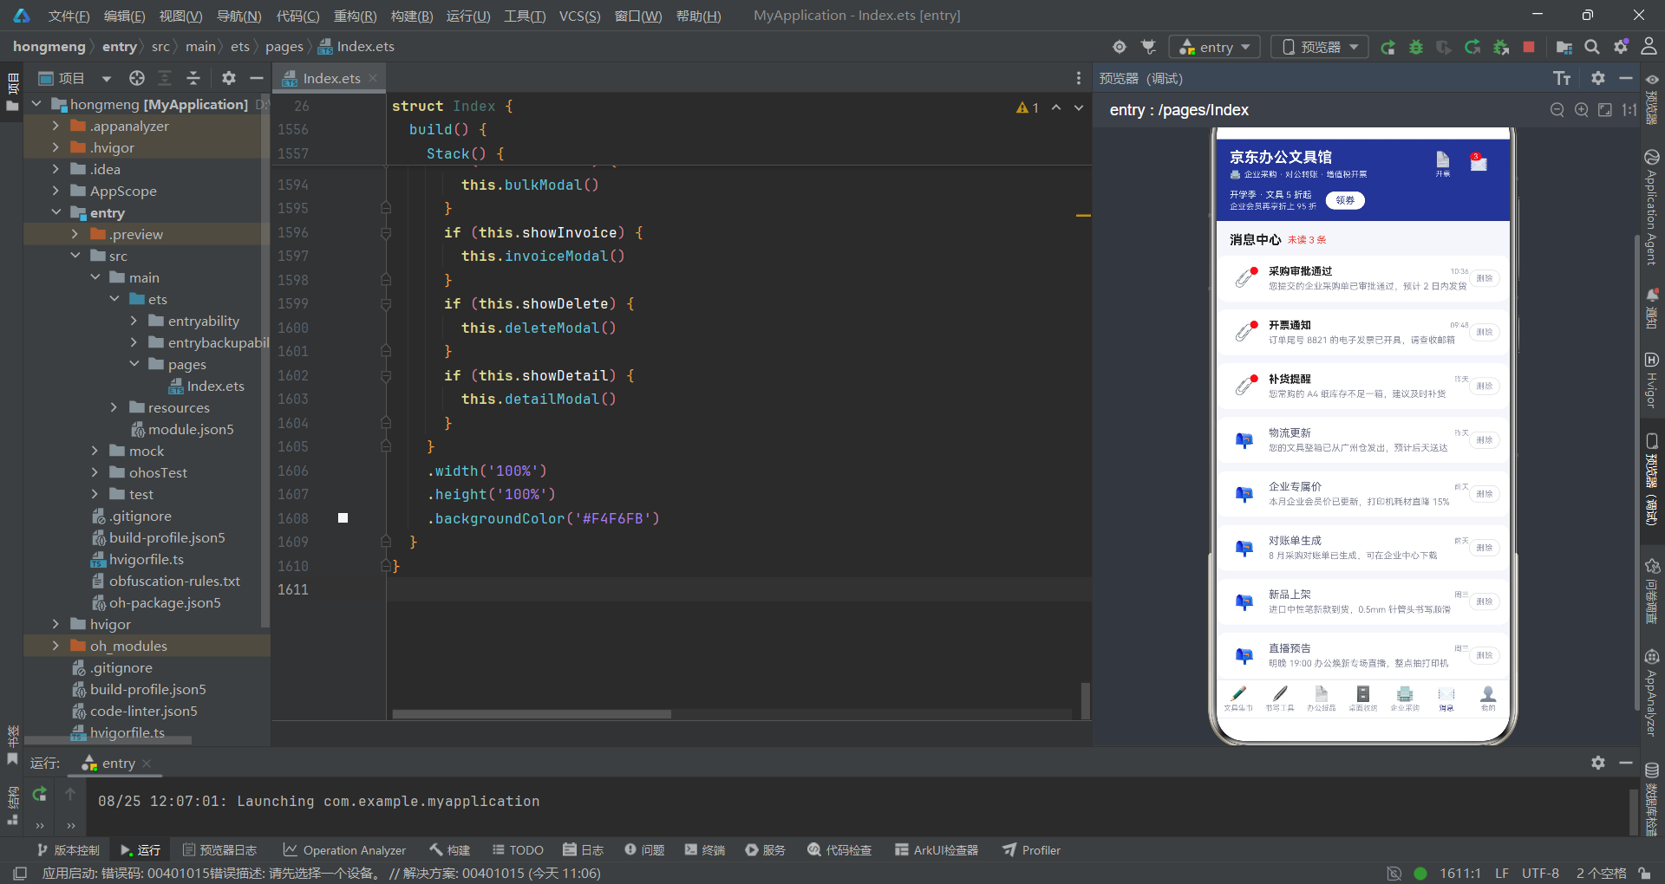Expand the oh_modules folder

coord(55,646)
